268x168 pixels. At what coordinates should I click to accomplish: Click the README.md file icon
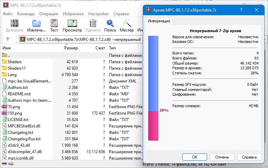tap(4, 94)
